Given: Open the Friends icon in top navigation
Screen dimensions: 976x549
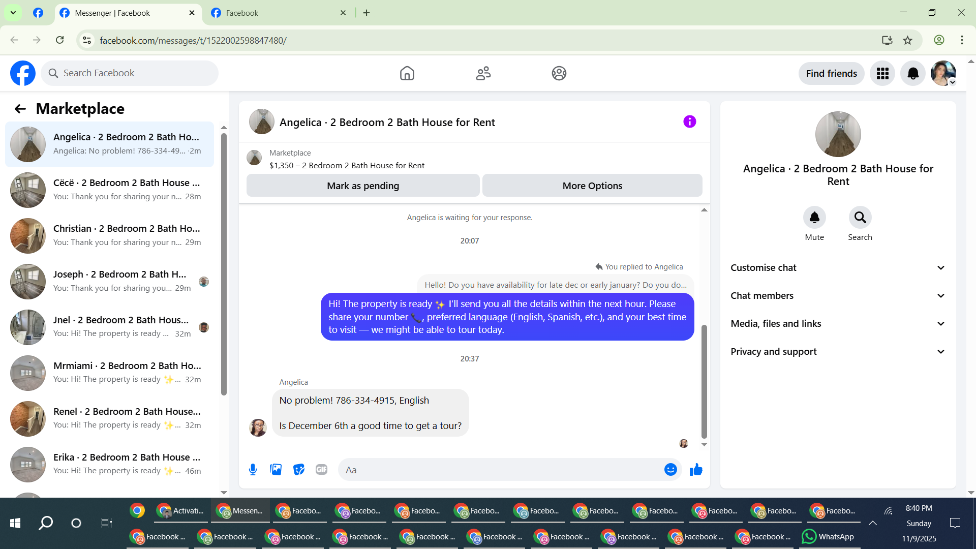Looking at the screenshot, I should (x=483, y=73).
